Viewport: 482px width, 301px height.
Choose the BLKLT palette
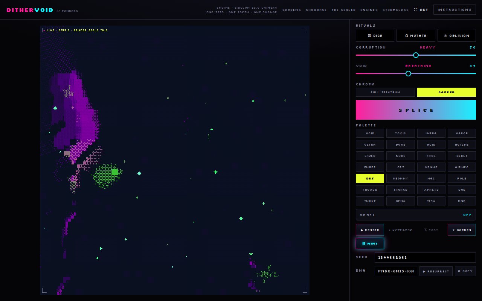click(462, 156)
